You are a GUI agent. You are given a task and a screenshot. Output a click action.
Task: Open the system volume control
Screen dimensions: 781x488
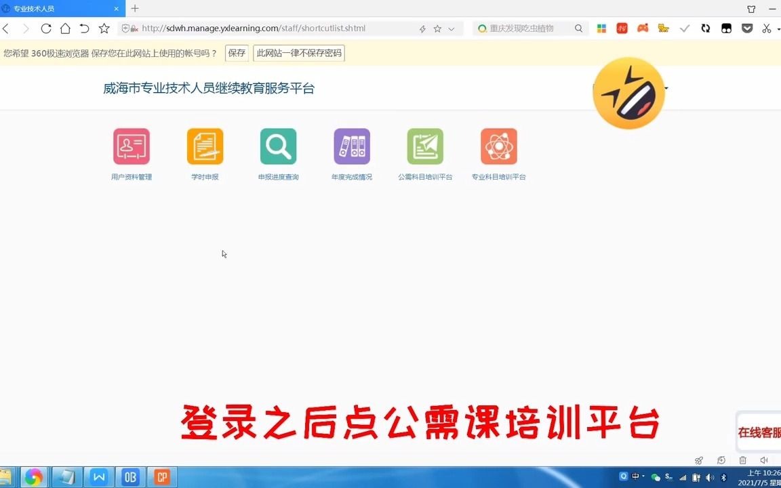point(710,476)
